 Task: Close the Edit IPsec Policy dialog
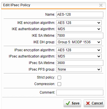coord(101,5)
